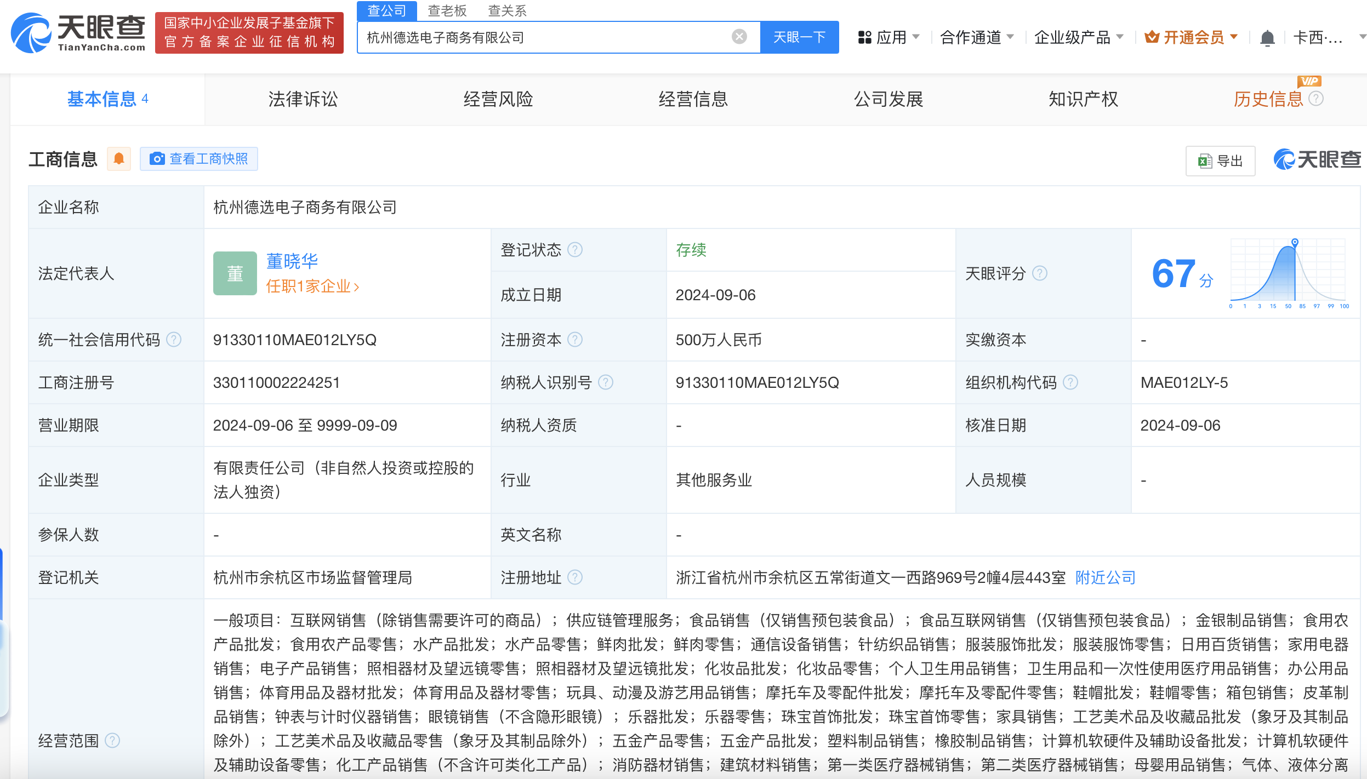
Task: Expand the 合作通道 dropdown
Action: (x=977, y=36)
